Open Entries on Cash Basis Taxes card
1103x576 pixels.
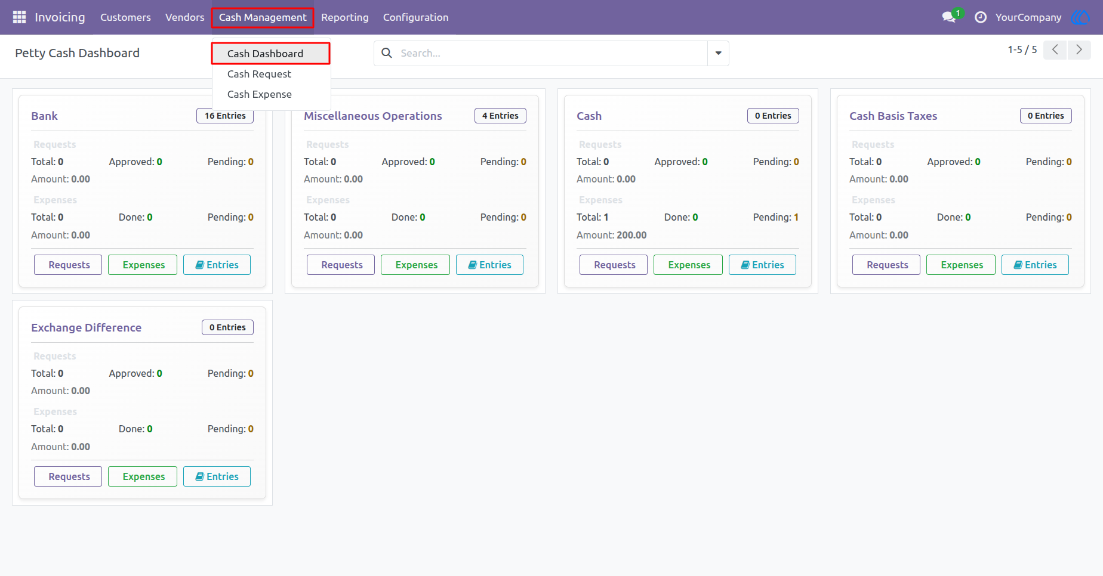tap(1035, 265)
